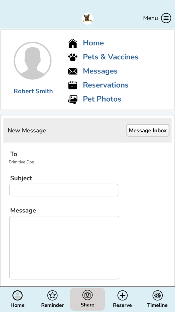Screen dimensions: 175x312
Task: Open Messages via the envelope icon
Action: (x=72, y=71)
